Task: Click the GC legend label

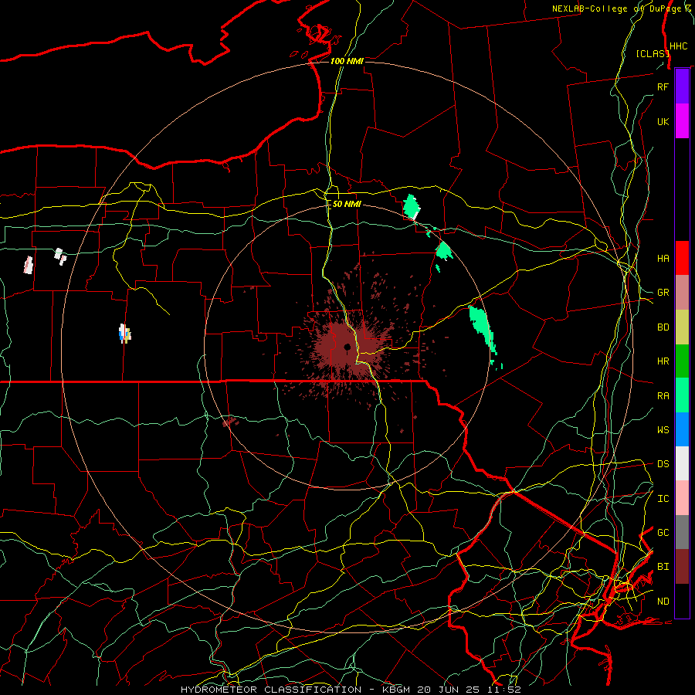Action: tap(663, 533)
